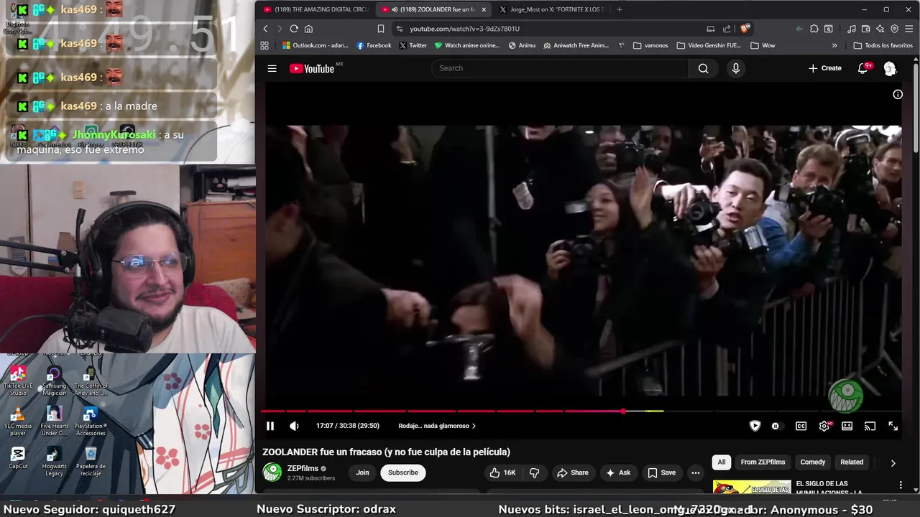
Task: Dislike the video
Action: coord(534,472)
